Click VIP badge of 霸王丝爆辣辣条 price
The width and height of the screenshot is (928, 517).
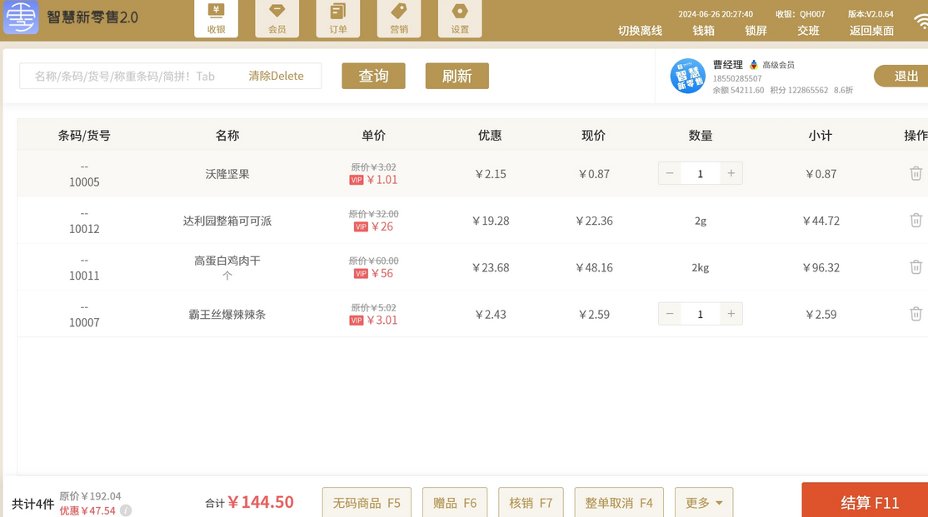[357, 320]
